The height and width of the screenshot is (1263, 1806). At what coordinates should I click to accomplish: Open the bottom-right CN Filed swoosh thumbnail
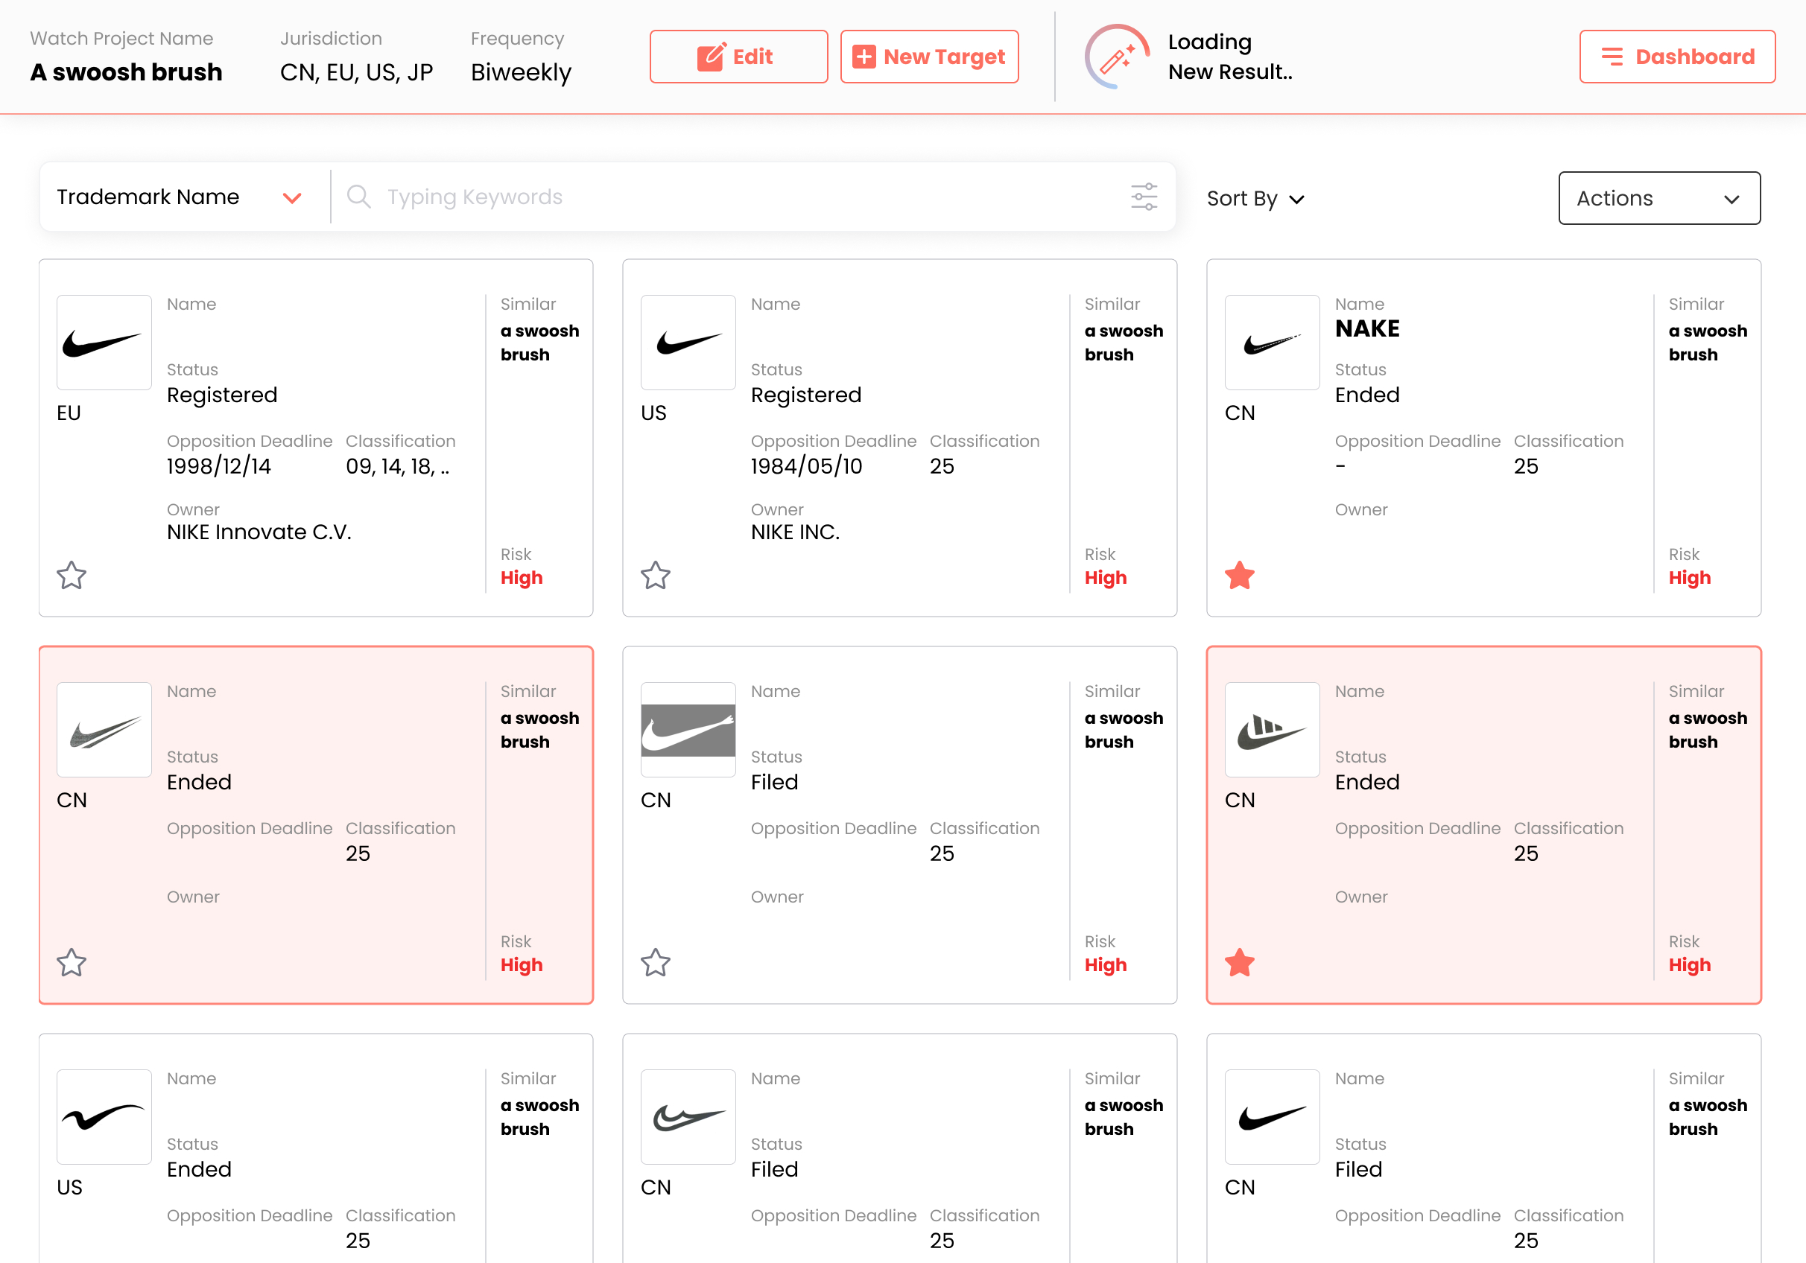click(1272, 1116)
